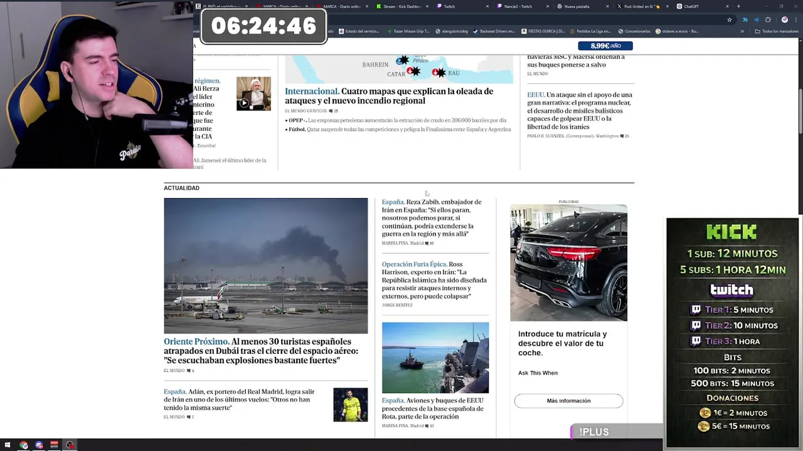803x451 pixels.
Task: Open the Un ataque sin el apoyo article
Action: (x=580, y=111)
